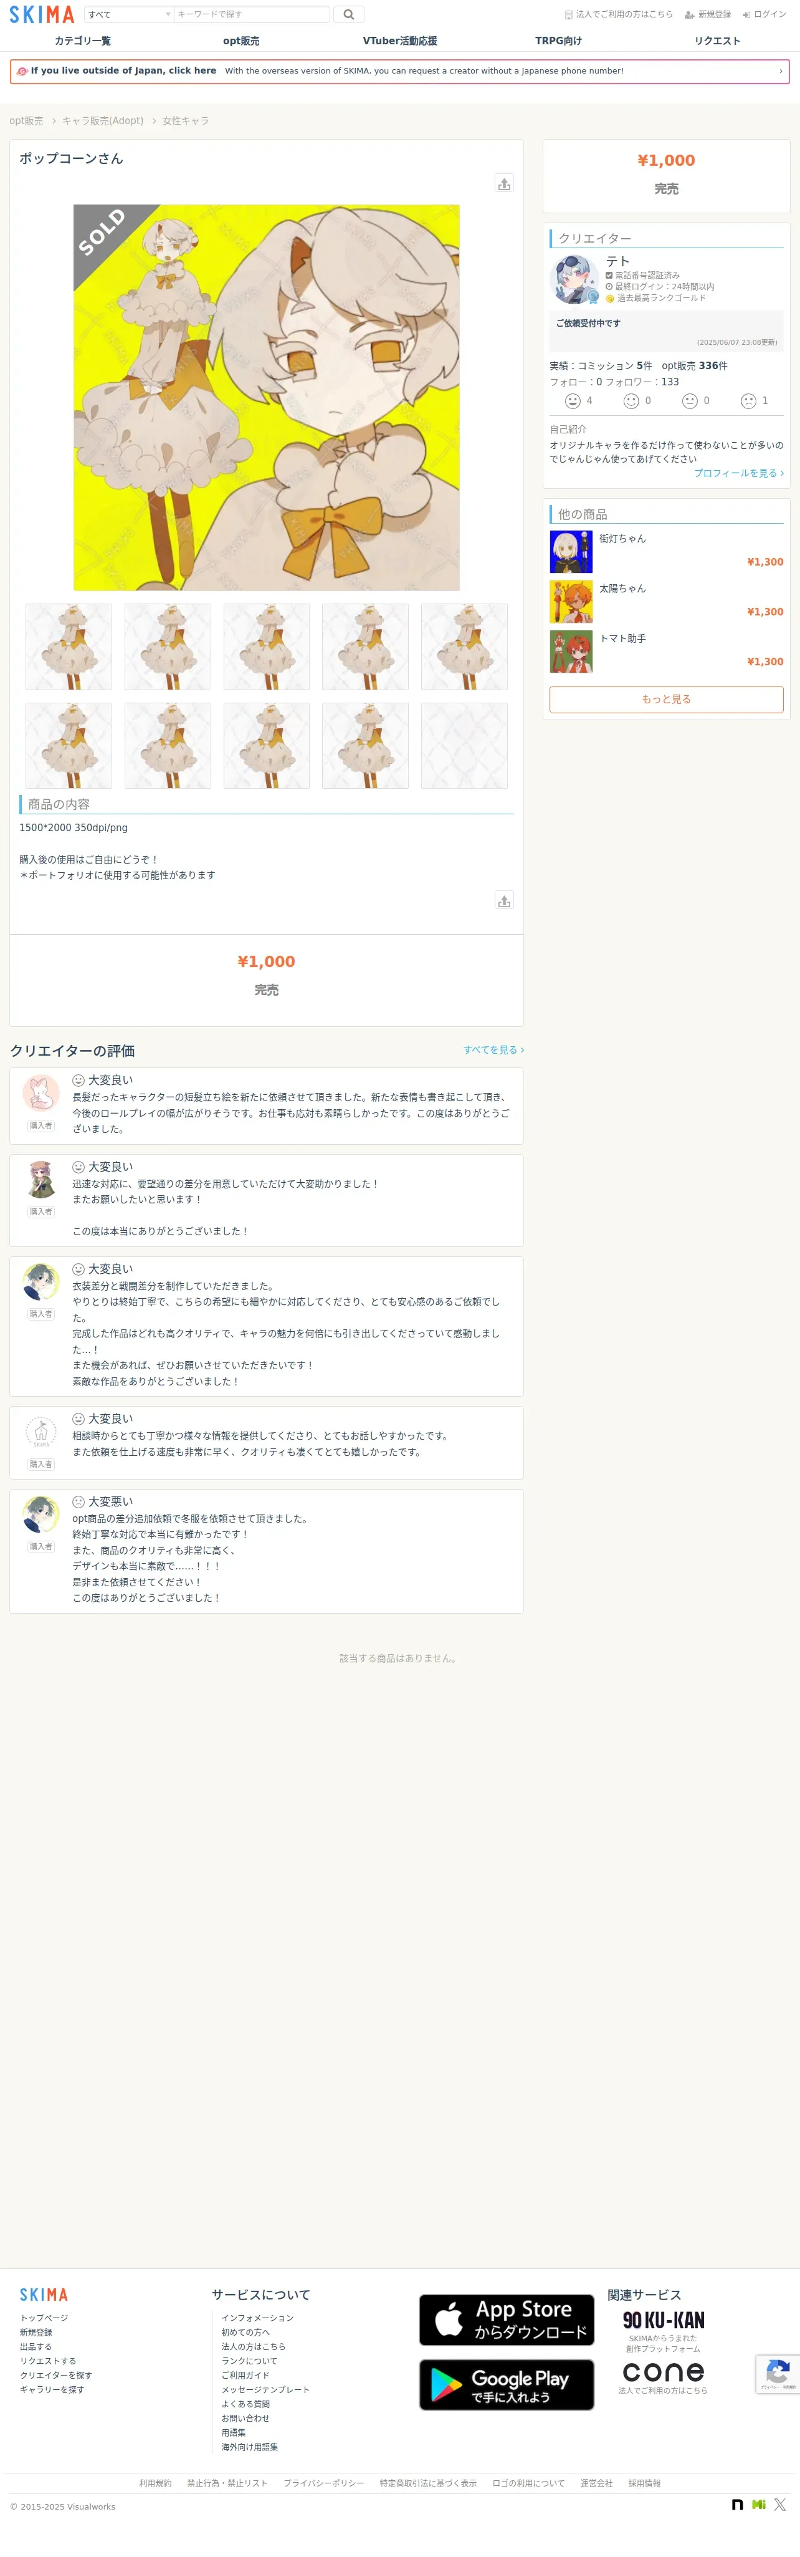Image resolution: width=800 pixels, height=2557 pixels.
Task: Click the overseas version banner
Action: (x=399, y=72)
